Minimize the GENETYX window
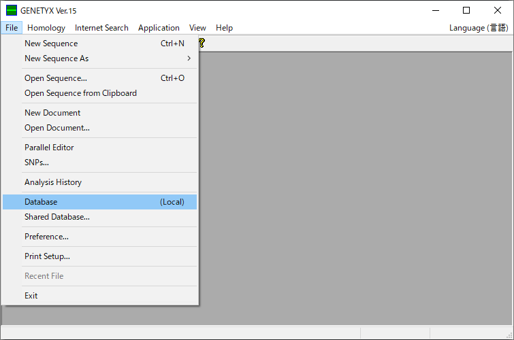Viewport: 514px width, 340px height. tap(436, 10)
